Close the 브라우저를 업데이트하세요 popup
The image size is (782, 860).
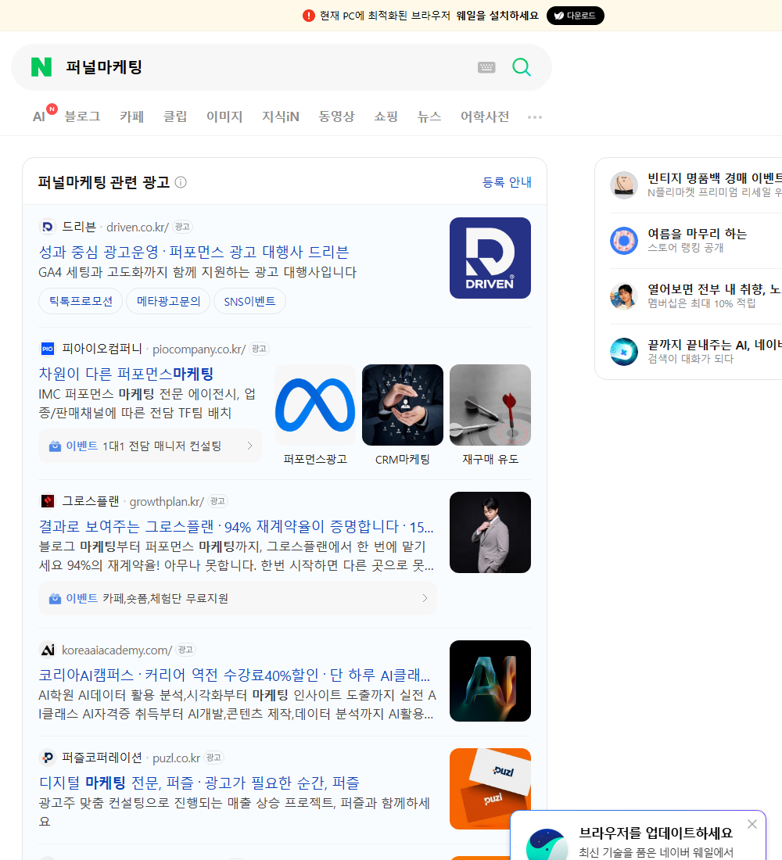coord(752,824)
